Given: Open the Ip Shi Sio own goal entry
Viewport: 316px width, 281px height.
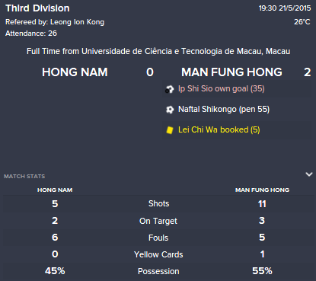Looking at the screenshot, I should pyautogui.click(x=222, y=89).
